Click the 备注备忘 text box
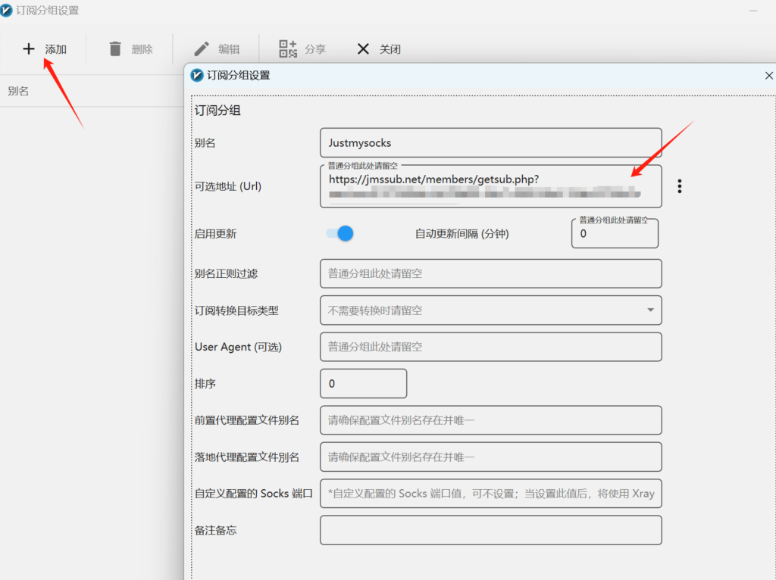776x580 pixels. click(490, 530)
